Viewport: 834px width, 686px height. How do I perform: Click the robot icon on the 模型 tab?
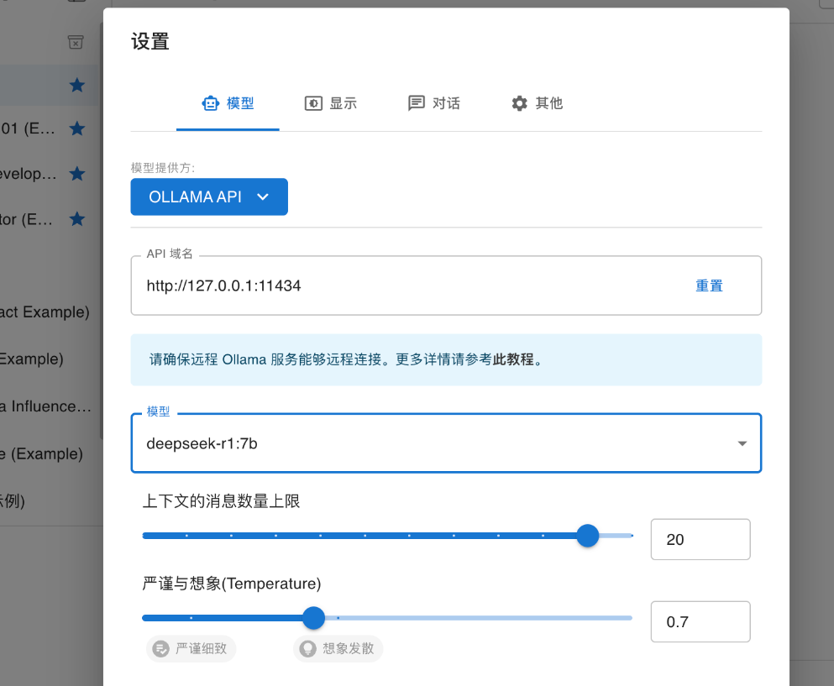coord(210,103)
